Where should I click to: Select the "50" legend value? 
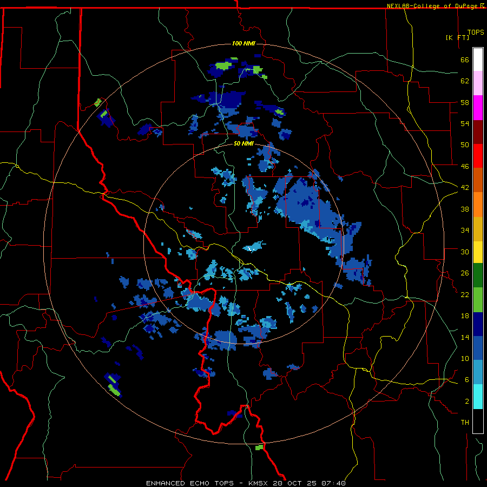(465, 145)
